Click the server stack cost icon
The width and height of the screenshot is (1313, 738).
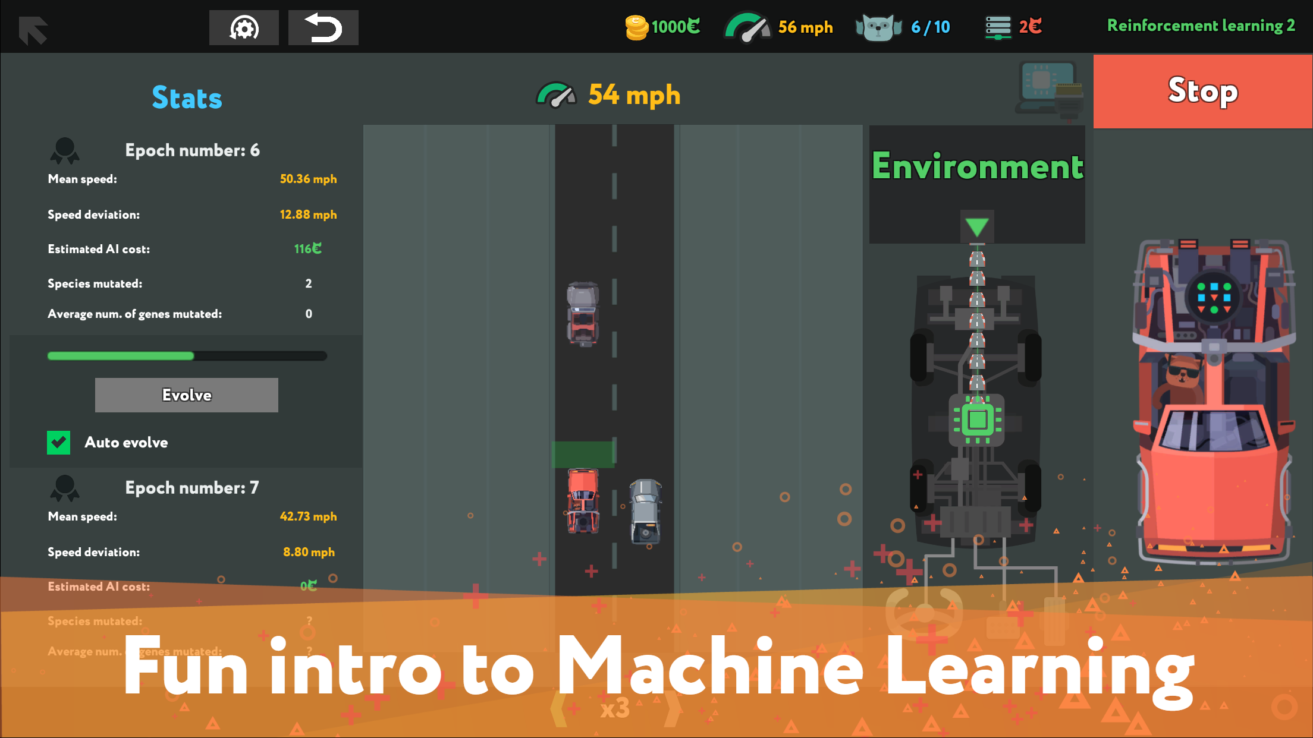pyautogui.click(x=998, y=27)
